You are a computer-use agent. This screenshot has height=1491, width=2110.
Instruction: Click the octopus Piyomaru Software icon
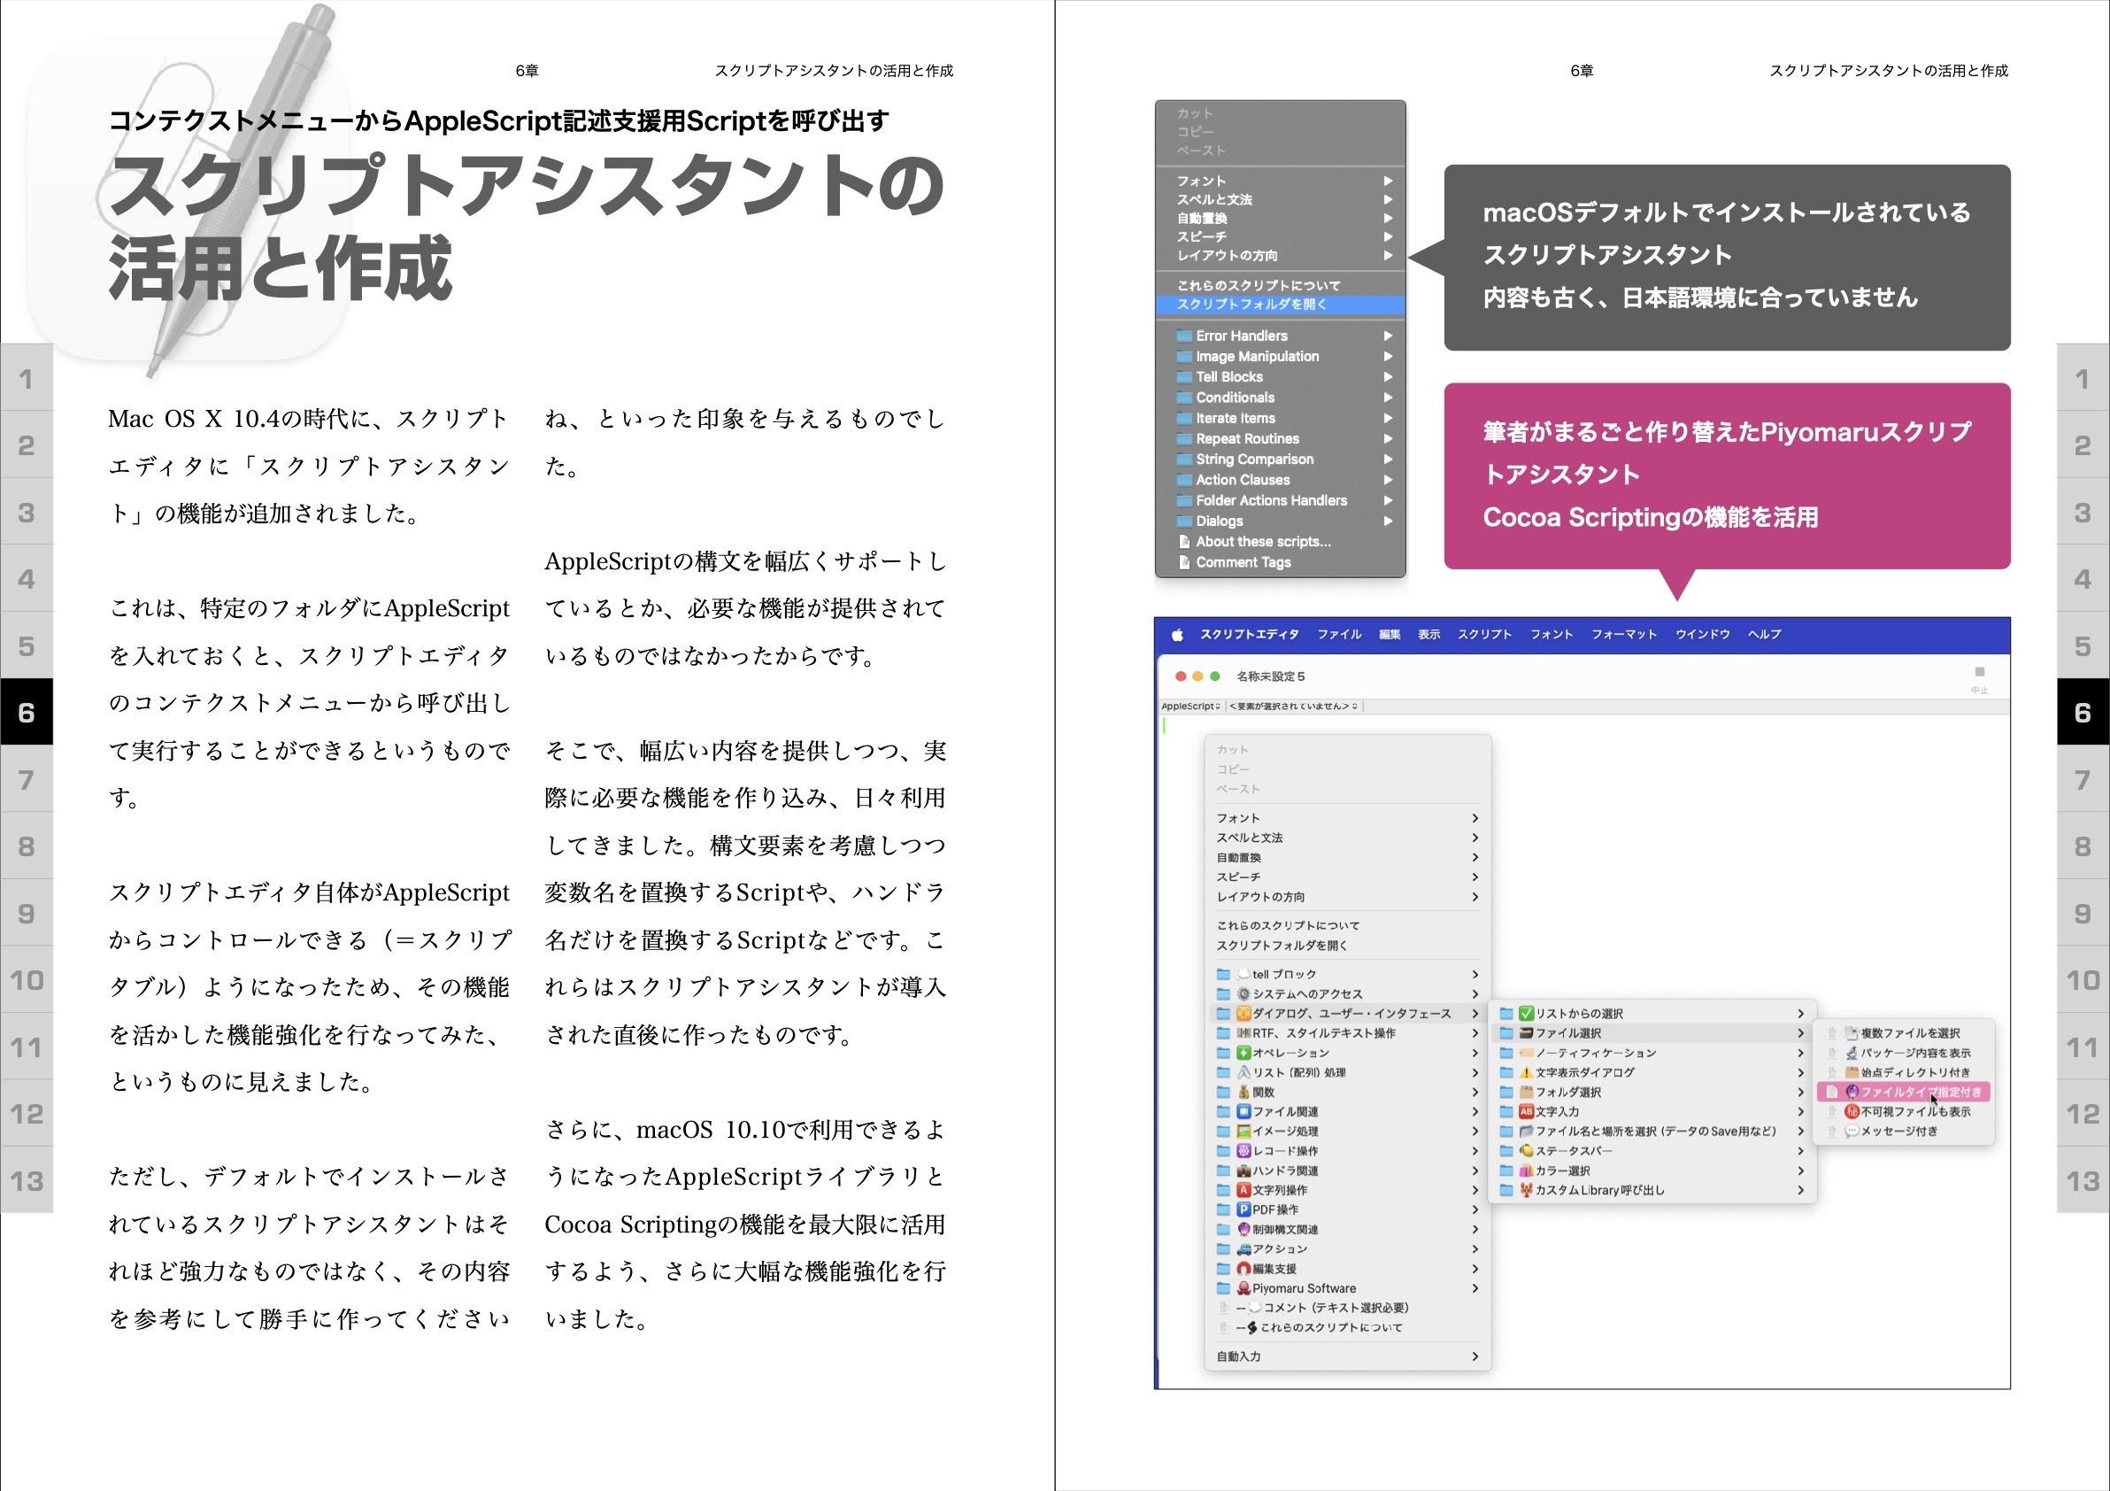click(1244, 1289)
